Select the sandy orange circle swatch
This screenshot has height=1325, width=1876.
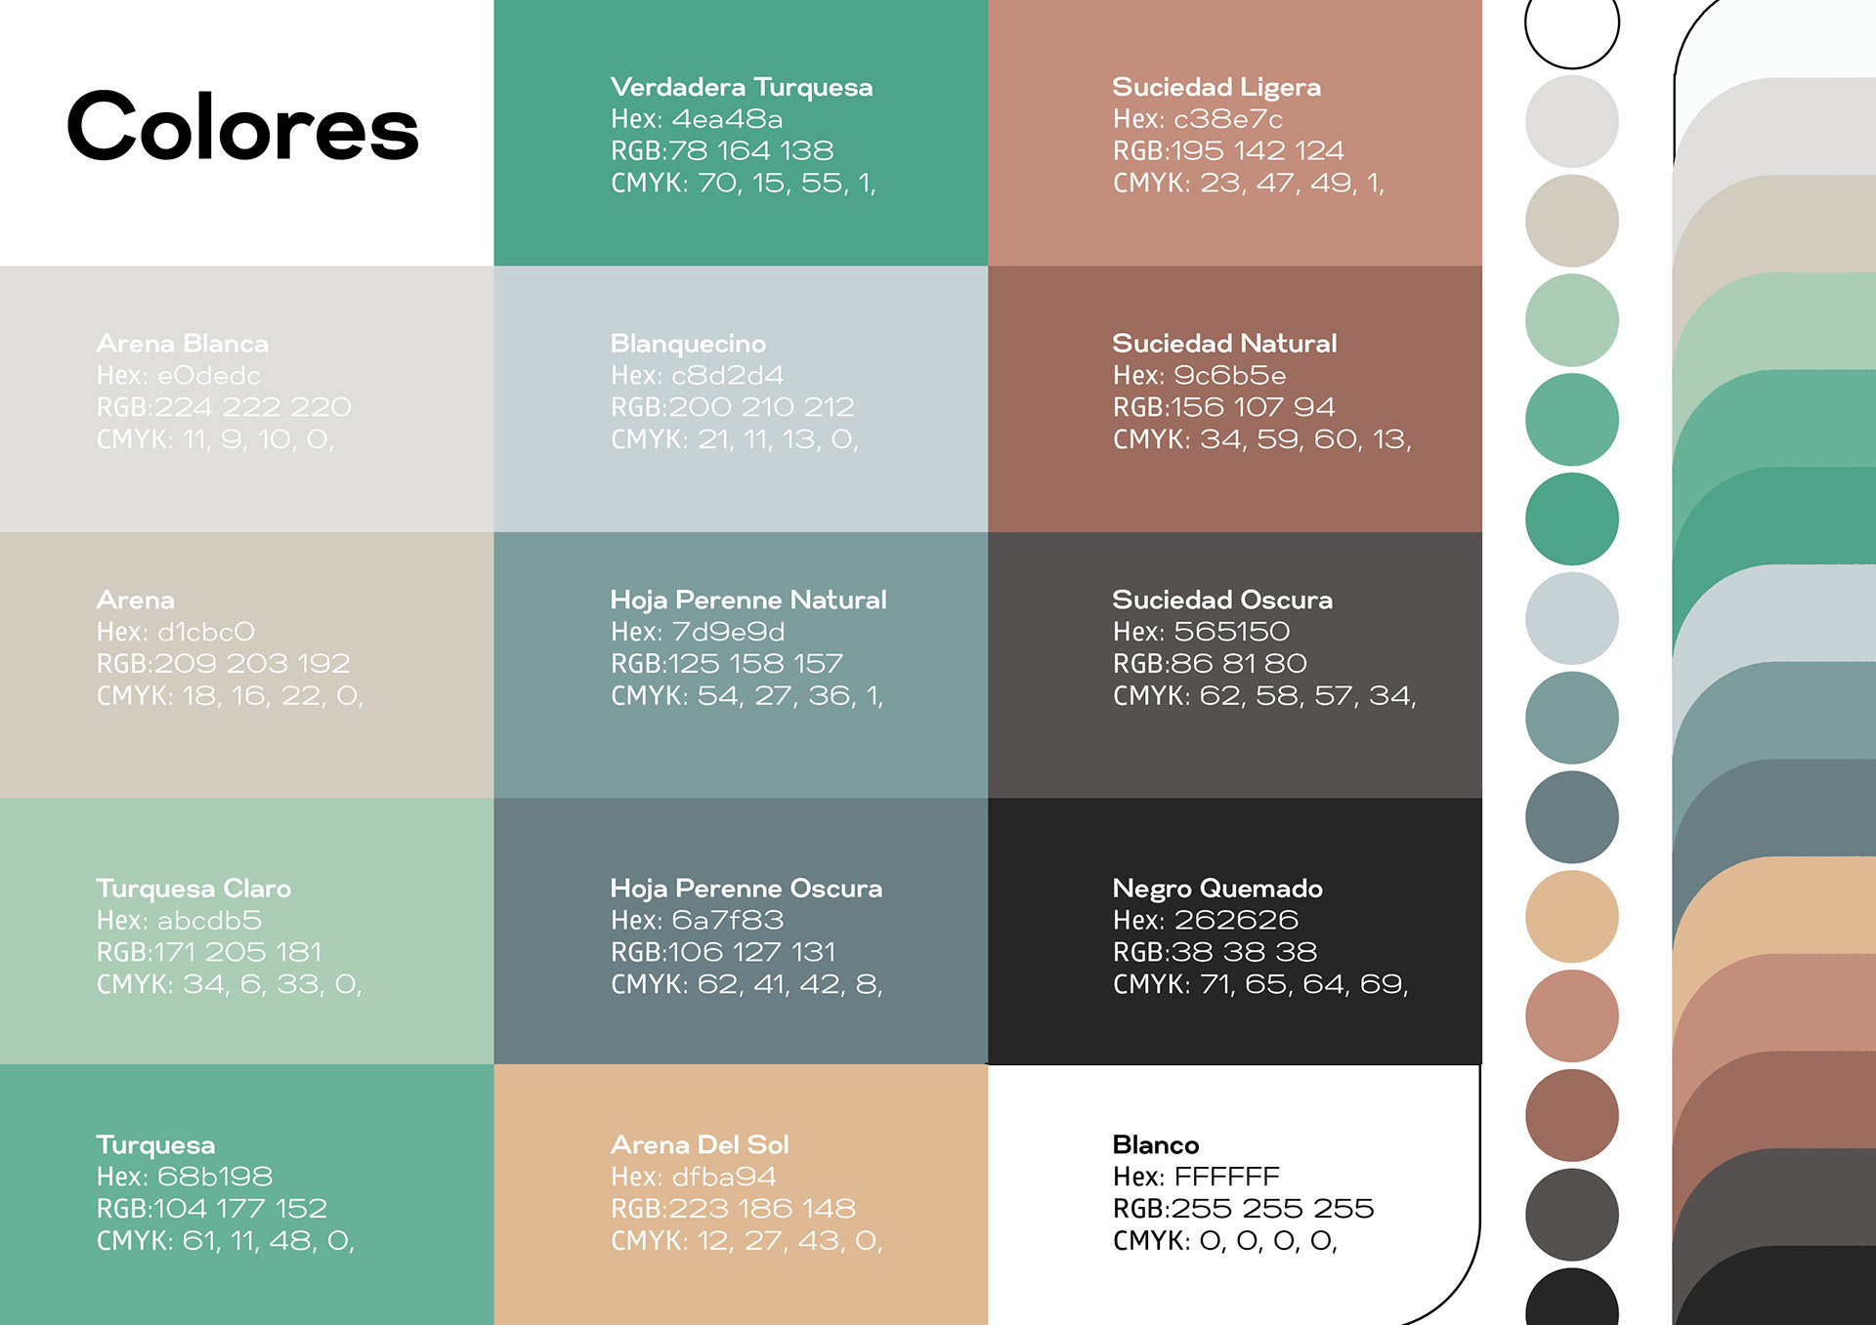point(1571,916)
